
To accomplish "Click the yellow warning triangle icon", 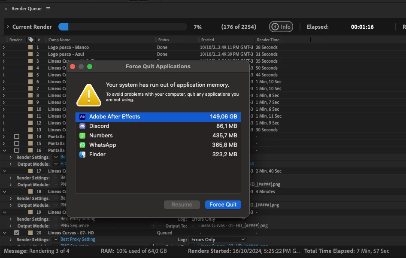I will click(x=89, y=95).
